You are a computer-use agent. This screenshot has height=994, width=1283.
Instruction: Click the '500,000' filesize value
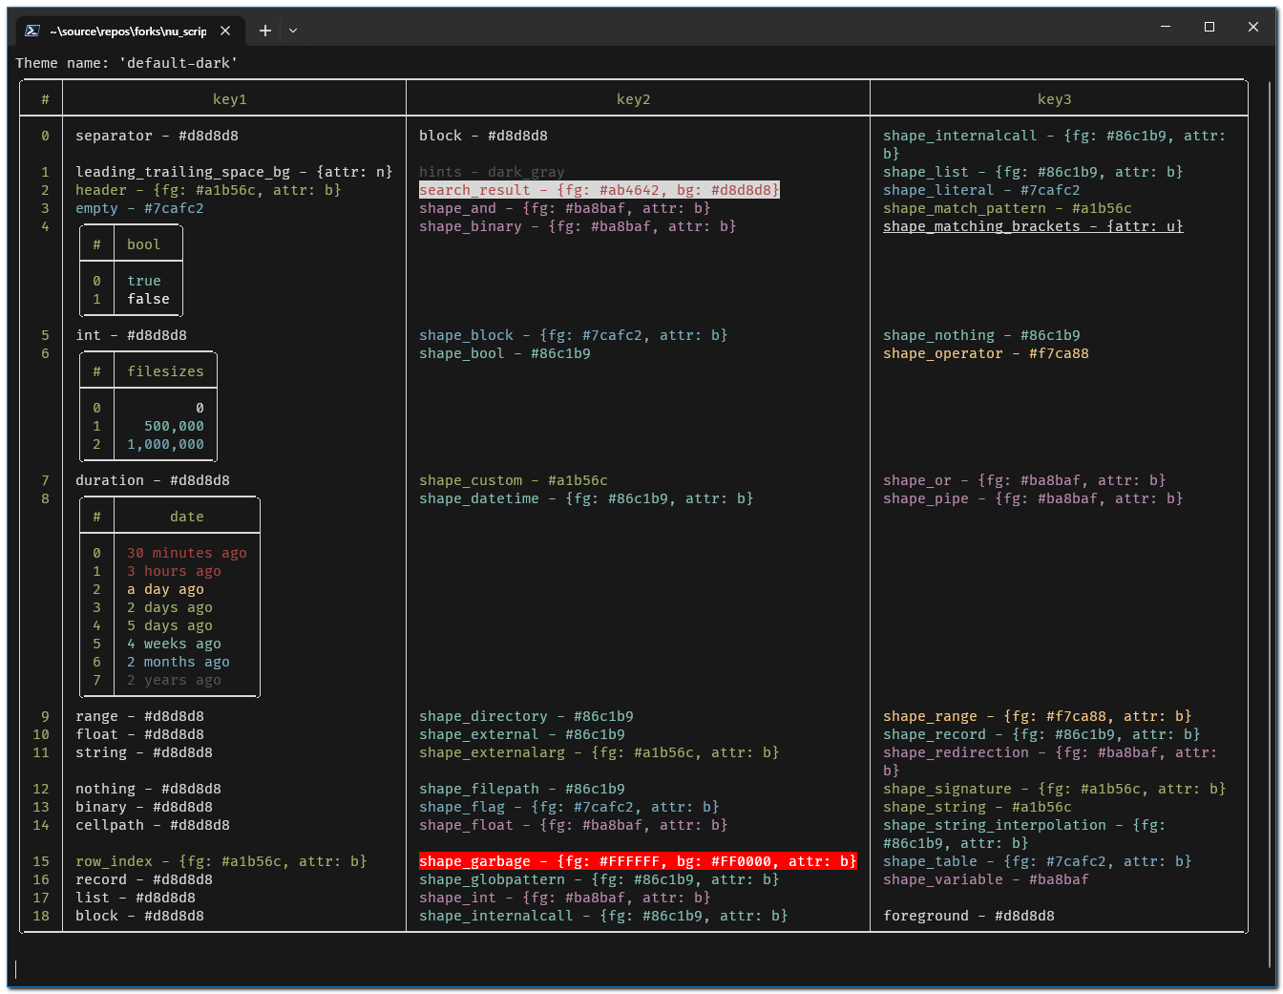[175, 426]
